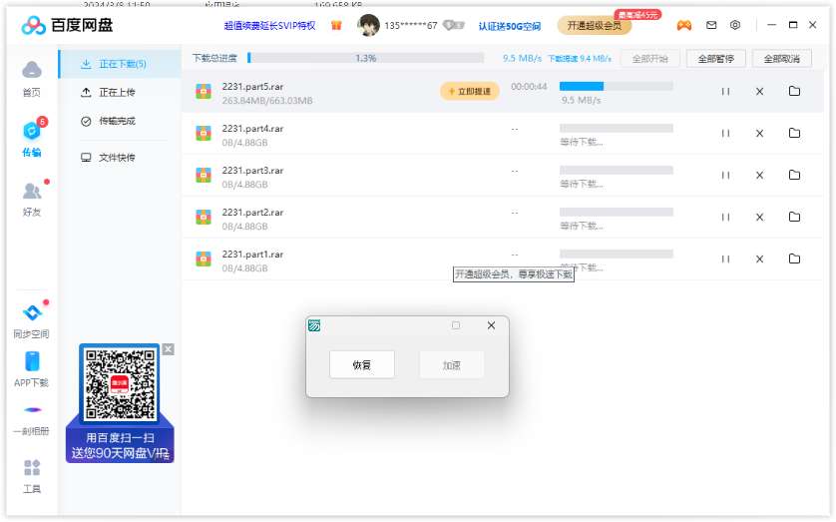Click the APP下载 phone icon
Image resolution: width=836 pixels, height=522 pixels.
click(x=32, y=367)
